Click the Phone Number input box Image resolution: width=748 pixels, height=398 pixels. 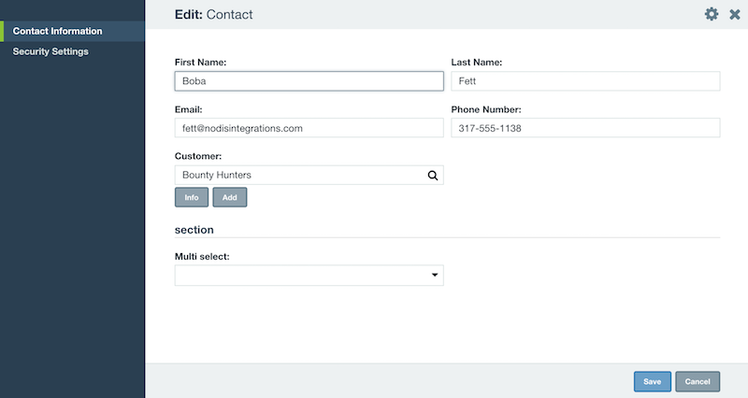click(x=585, y=128)
